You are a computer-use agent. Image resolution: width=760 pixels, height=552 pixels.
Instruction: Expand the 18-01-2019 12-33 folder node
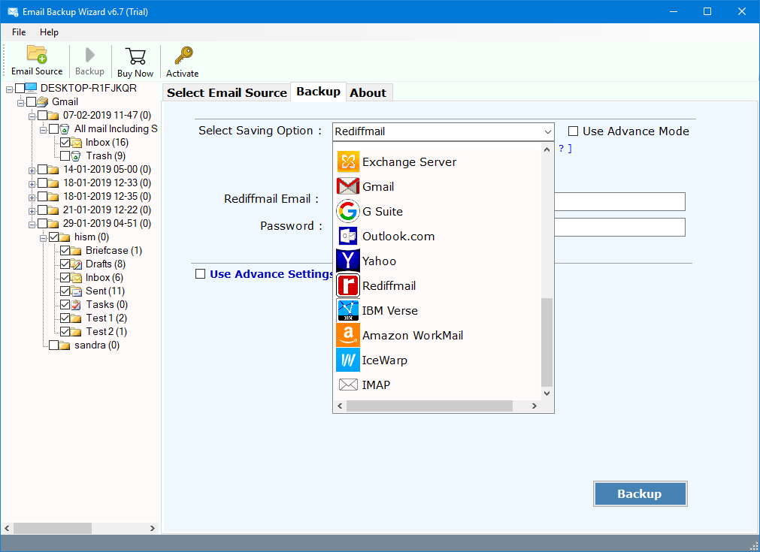tap(32, 184)
